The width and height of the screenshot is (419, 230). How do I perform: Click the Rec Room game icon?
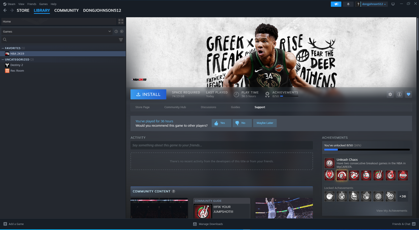coord(7,70)
